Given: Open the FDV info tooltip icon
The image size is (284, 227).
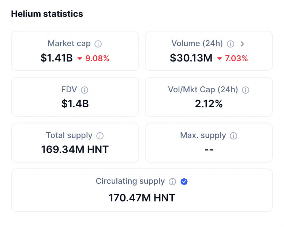Looking at the screenshot, I should click(85, 90).
